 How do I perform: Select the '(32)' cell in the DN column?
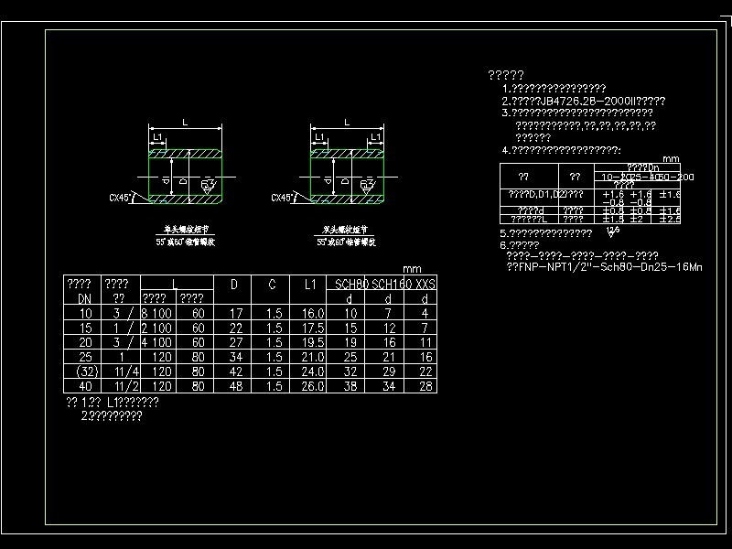87,371
